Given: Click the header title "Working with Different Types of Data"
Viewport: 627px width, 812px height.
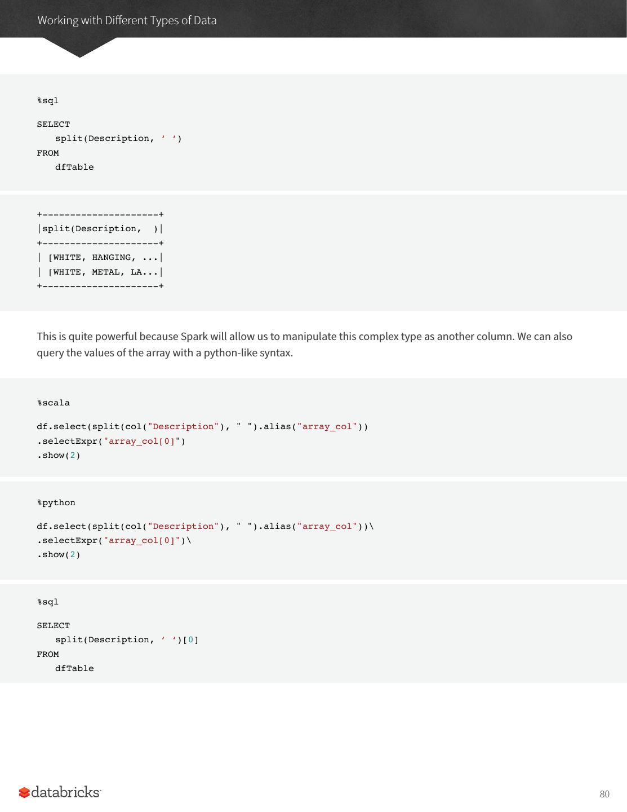Looking at the screenshot, I should pos(127,20).
